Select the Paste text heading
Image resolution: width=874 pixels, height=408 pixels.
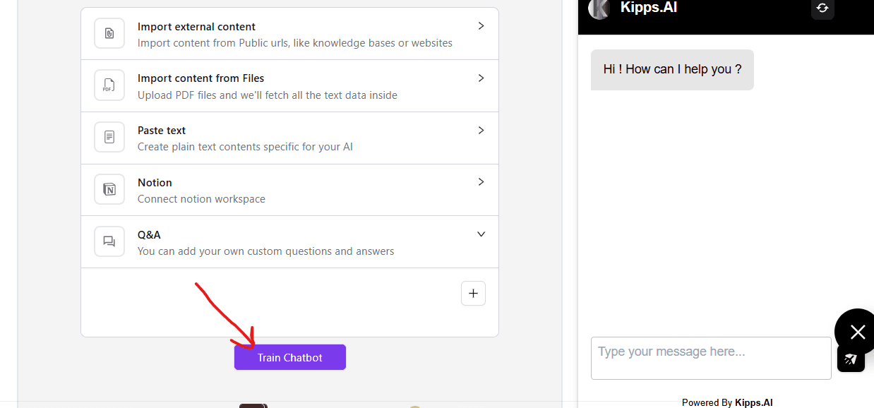tap(162, 131)
